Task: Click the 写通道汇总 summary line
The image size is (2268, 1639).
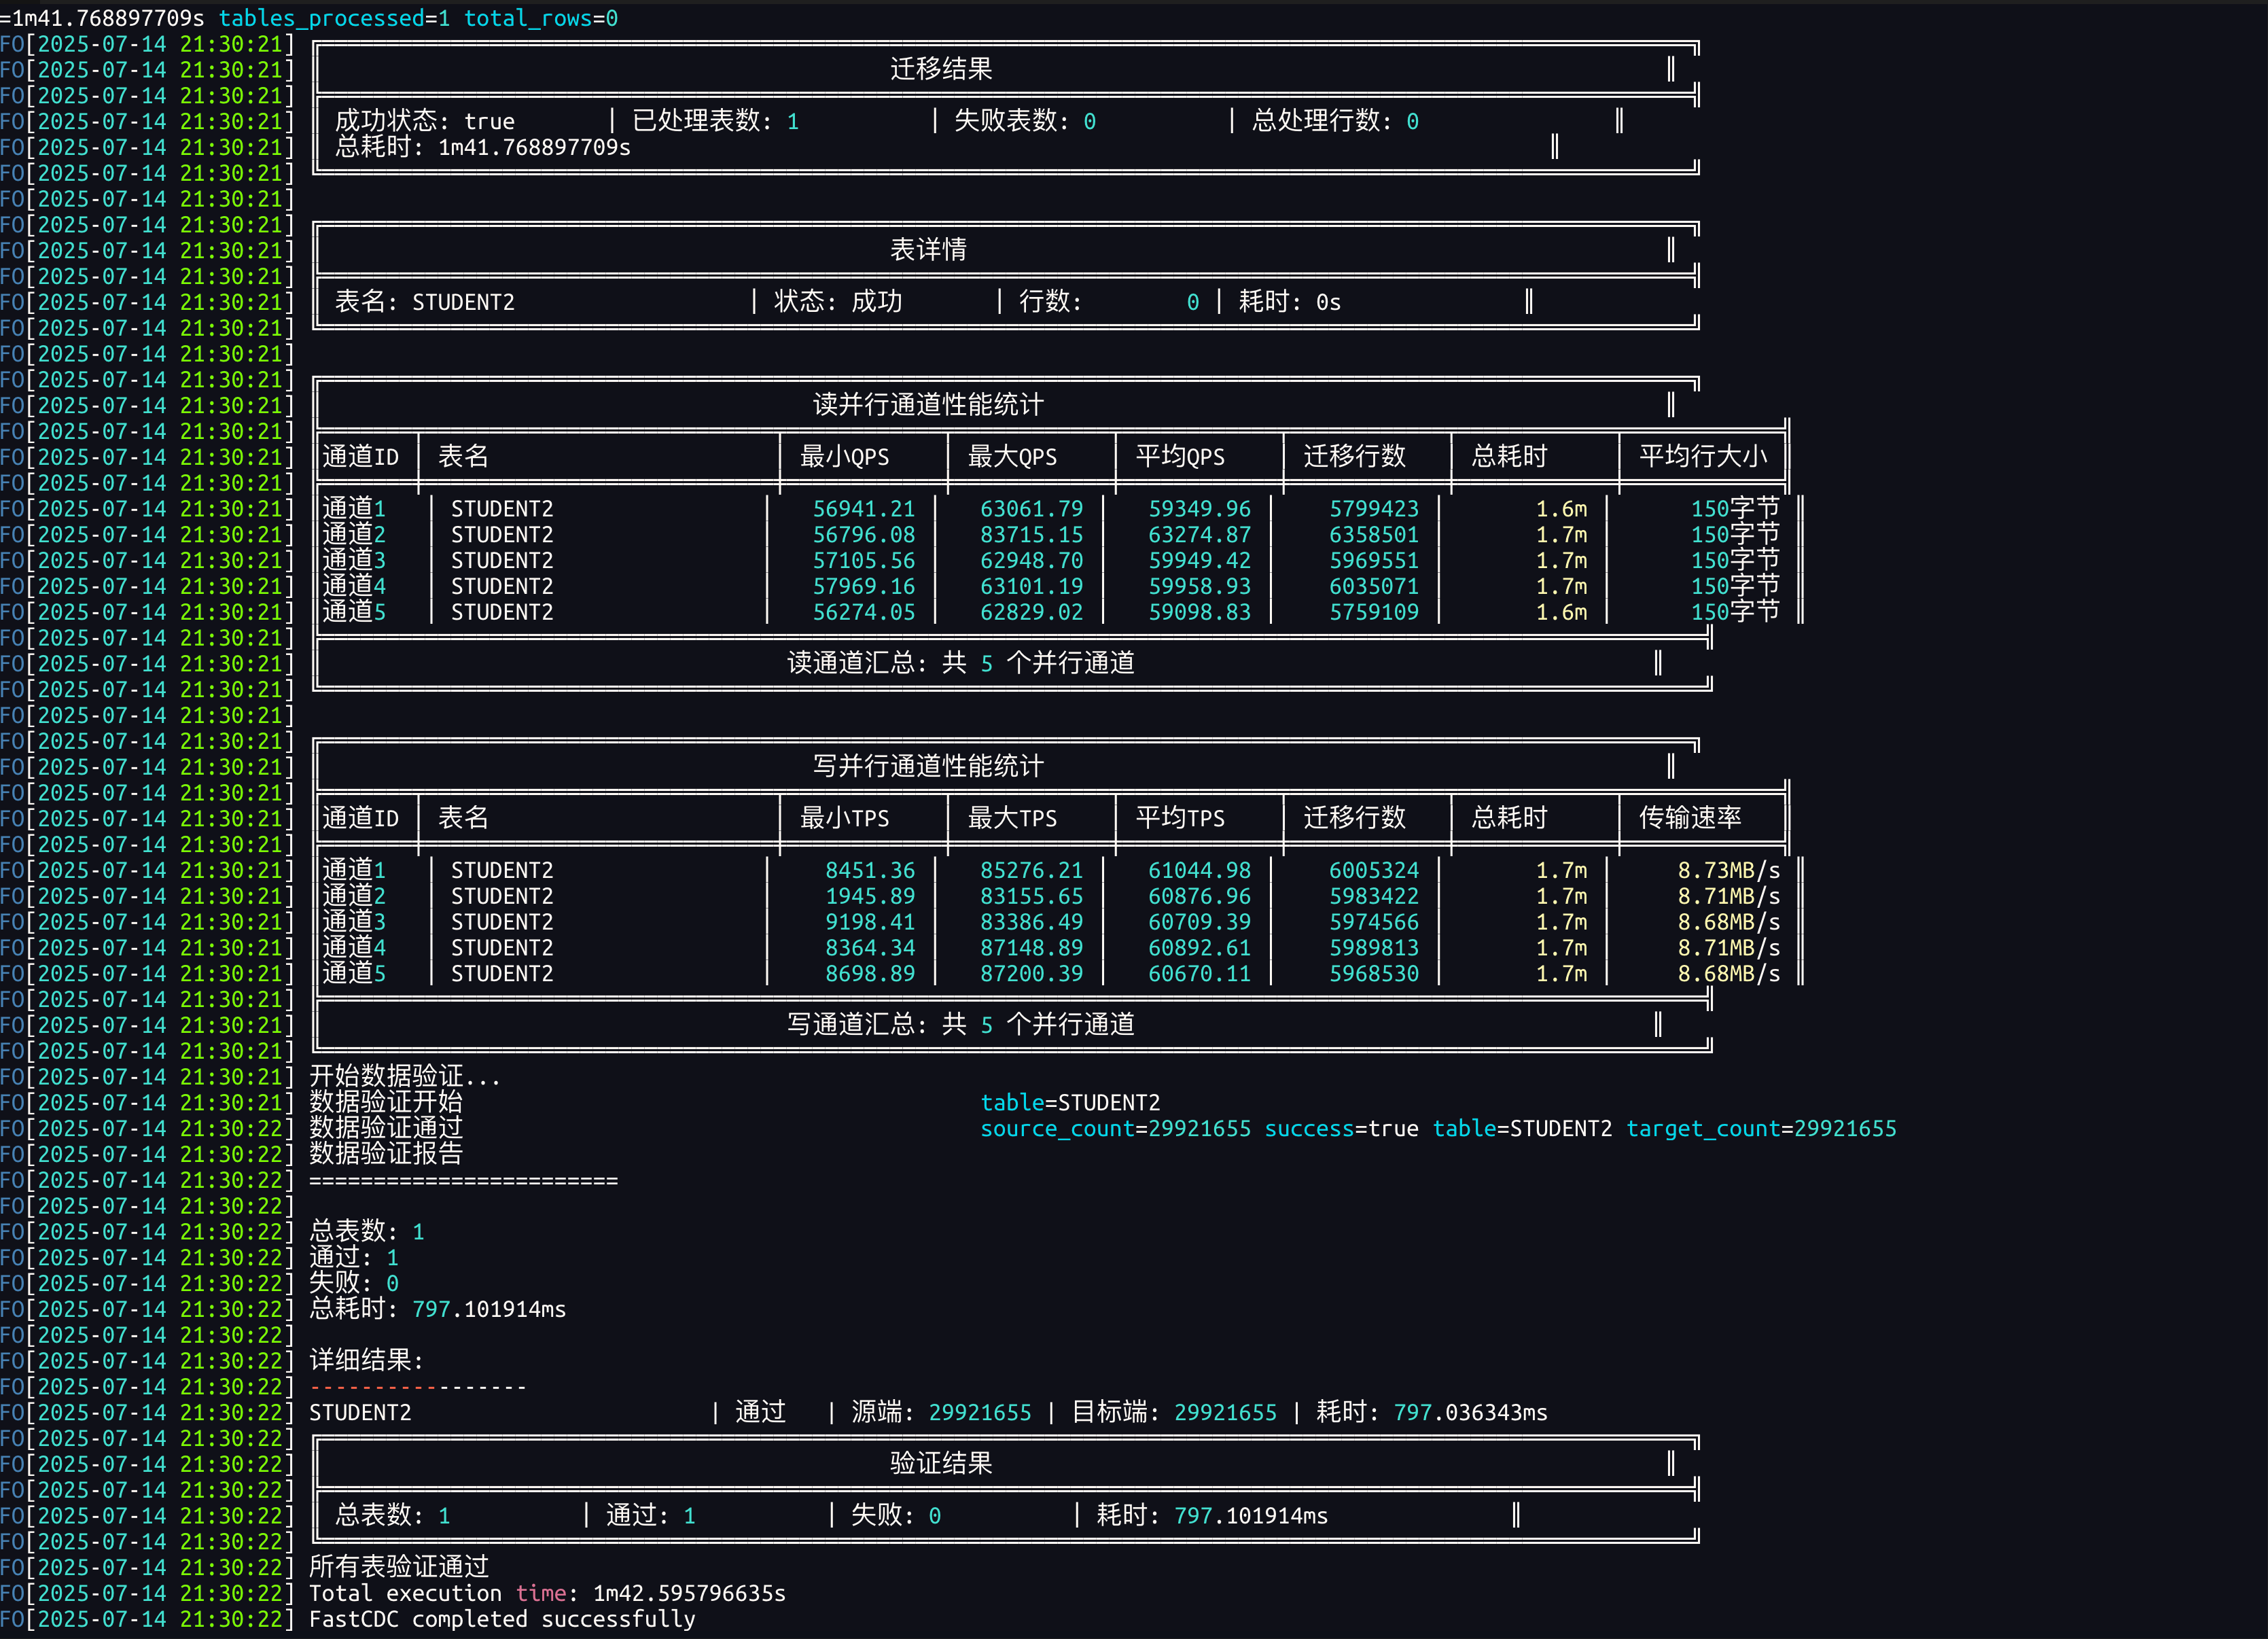Action: [960, 1025]
